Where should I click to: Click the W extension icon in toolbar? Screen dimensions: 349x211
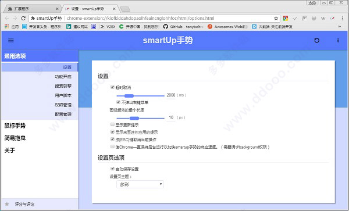click(323, 18)
